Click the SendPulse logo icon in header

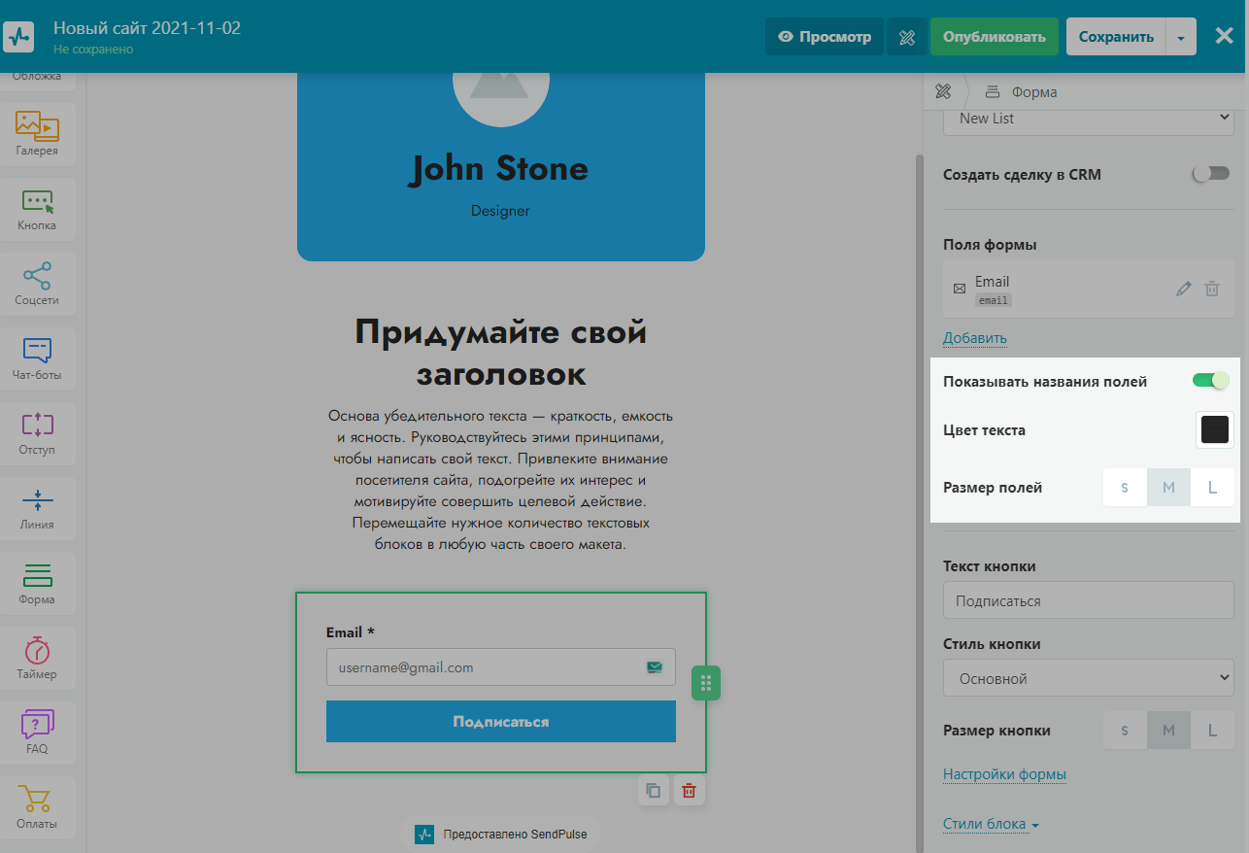18,37
